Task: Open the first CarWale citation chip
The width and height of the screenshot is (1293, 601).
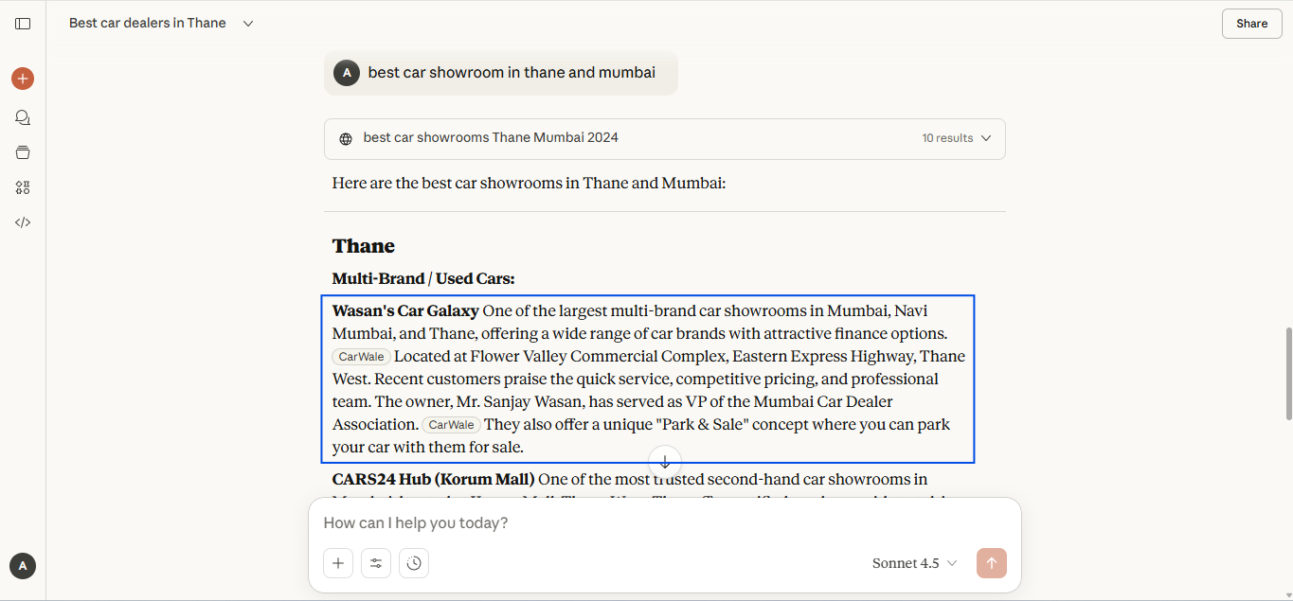Action: 361,357
